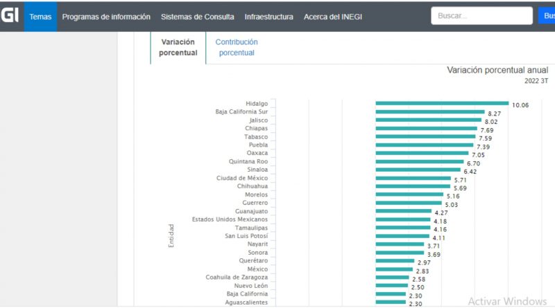Image resolution: width=555 pixels, height=308 pixels.
Task: Open Acerca del INEGI menu
Action: 332,17
